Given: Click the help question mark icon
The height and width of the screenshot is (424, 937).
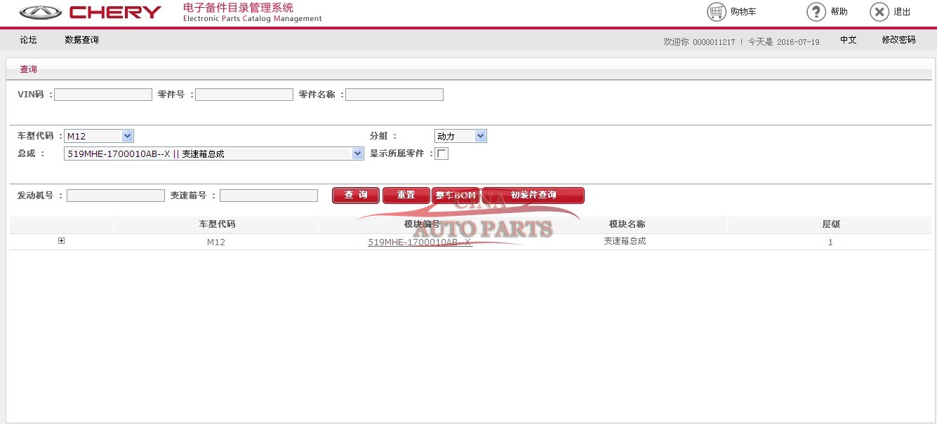Looking at the screenshot, I should 816,12.
